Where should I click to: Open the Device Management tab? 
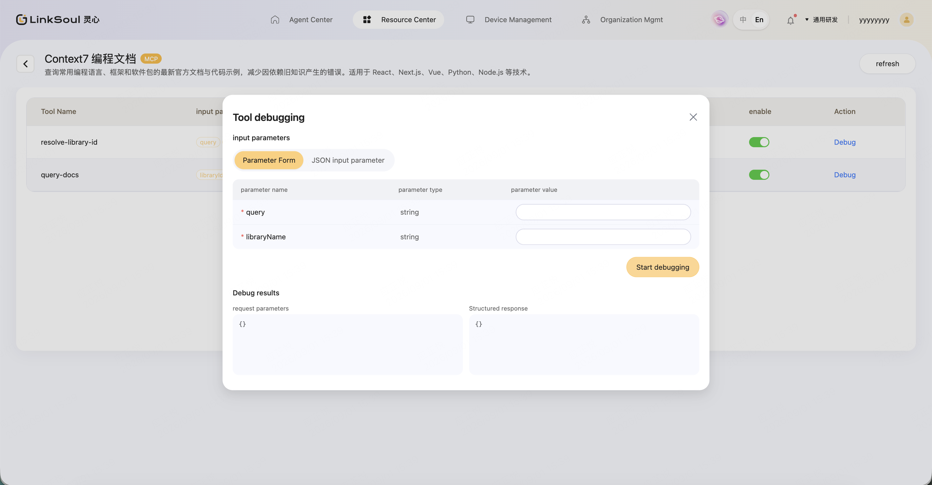pyautogui.click(x=509, y=20)
